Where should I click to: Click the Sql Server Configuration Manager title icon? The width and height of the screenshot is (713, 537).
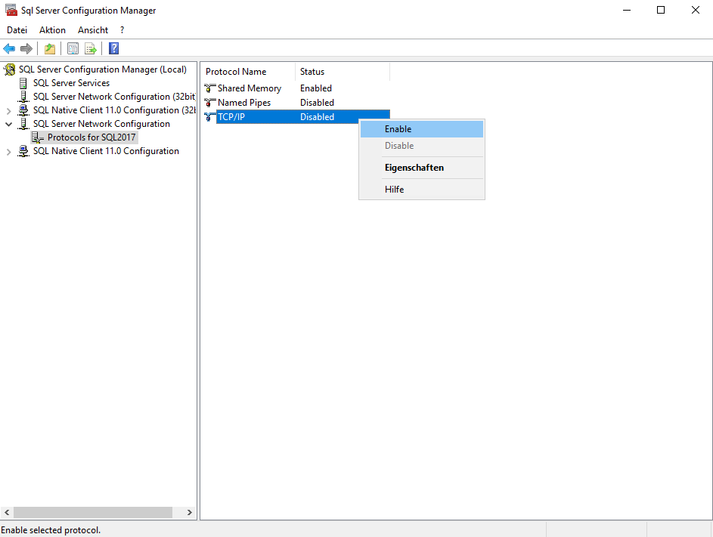click(11, 10)
